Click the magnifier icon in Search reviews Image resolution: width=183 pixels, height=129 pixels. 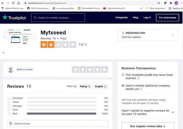[11, 123]
